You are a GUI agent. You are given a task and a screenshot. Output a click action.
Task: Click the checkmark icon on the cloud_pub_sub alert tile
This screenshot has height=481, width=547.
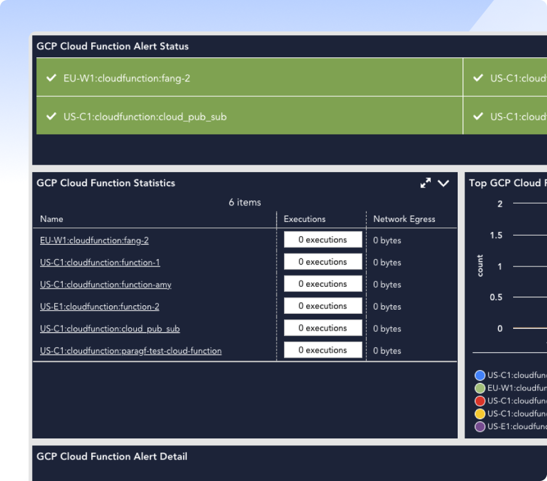coord(51,116)
